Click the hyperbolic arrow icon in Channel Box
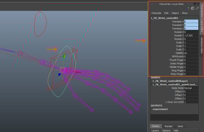204x132 pixels. [197, 8]
